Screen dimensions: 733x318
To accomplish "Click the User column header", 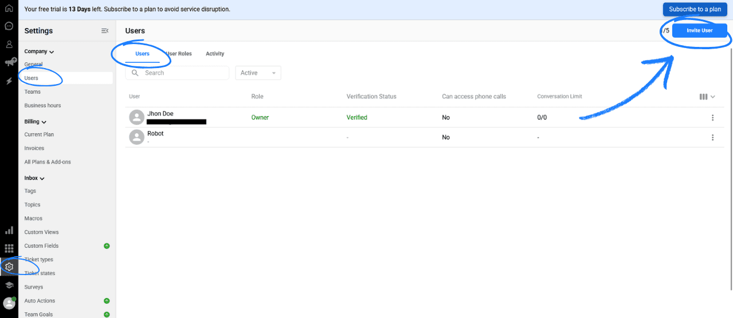I will 135,97.
